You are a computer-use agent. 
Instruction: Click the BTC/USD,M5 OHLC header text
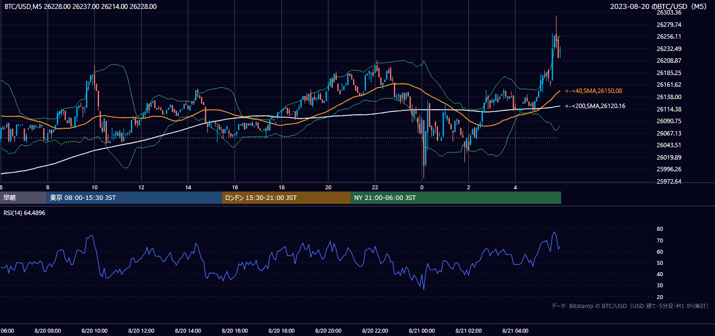point(81,6)
